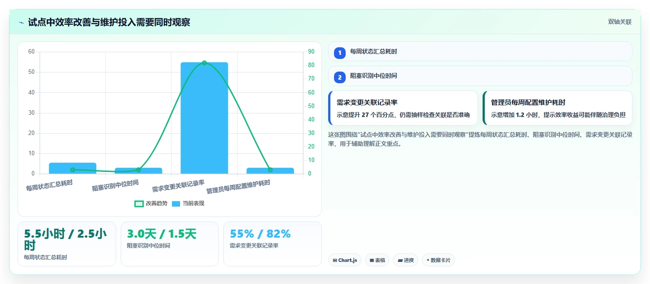This screenshot has height=284, width=650.
Task: Open the 阻塞识别中位时间 list item
Action: coord(480,76)
